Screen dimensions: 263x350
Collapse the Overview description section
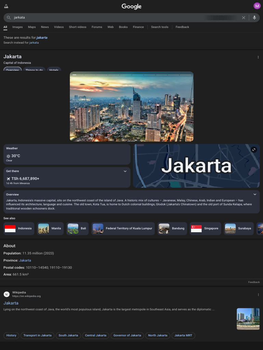255,194
